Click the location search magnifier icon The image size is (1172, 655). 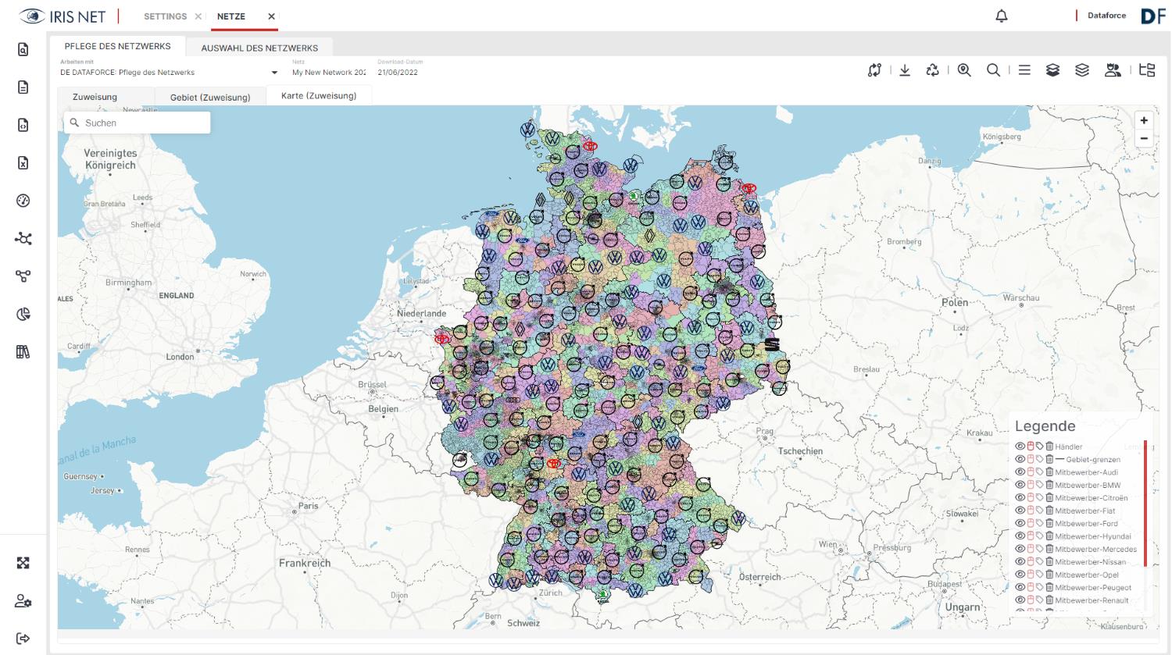[x=964, y=70]
